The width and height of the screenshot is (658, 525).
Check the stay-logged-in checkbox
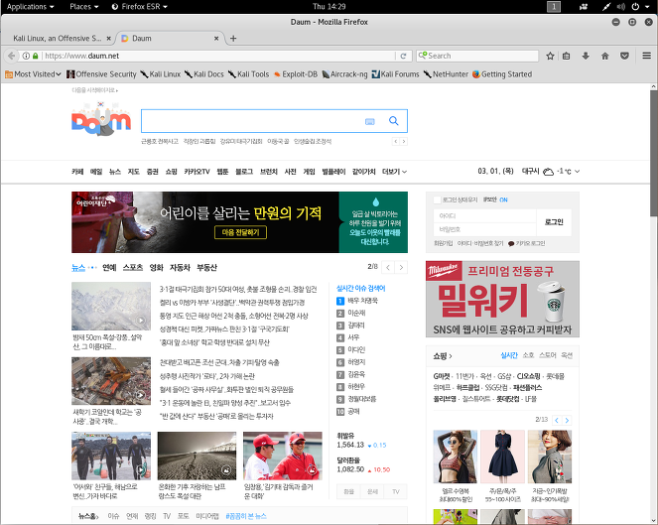point(438,199)
